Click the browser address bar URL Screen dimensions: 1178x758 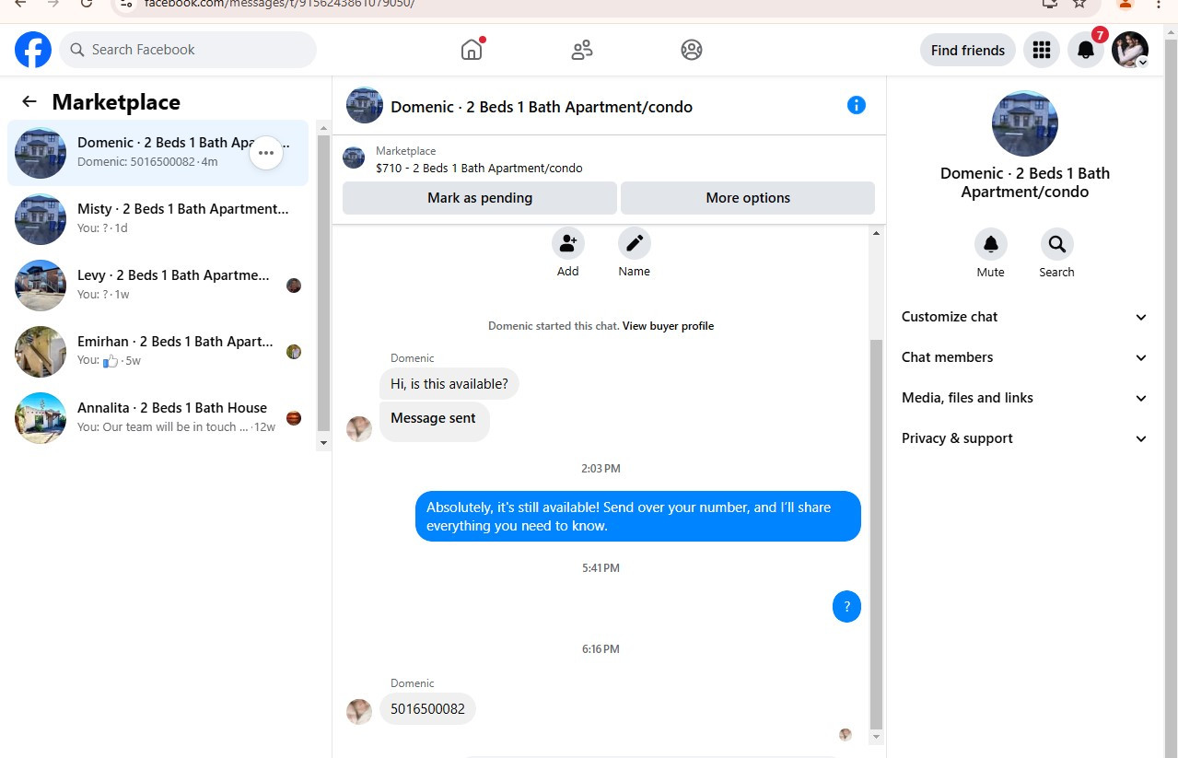279,4
